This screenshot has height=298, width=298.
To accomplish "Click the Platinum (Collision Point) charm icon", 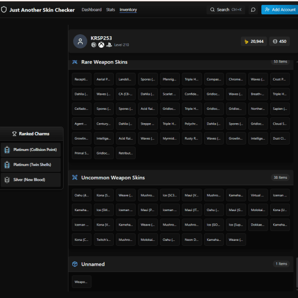I will (x=7, y=149).
